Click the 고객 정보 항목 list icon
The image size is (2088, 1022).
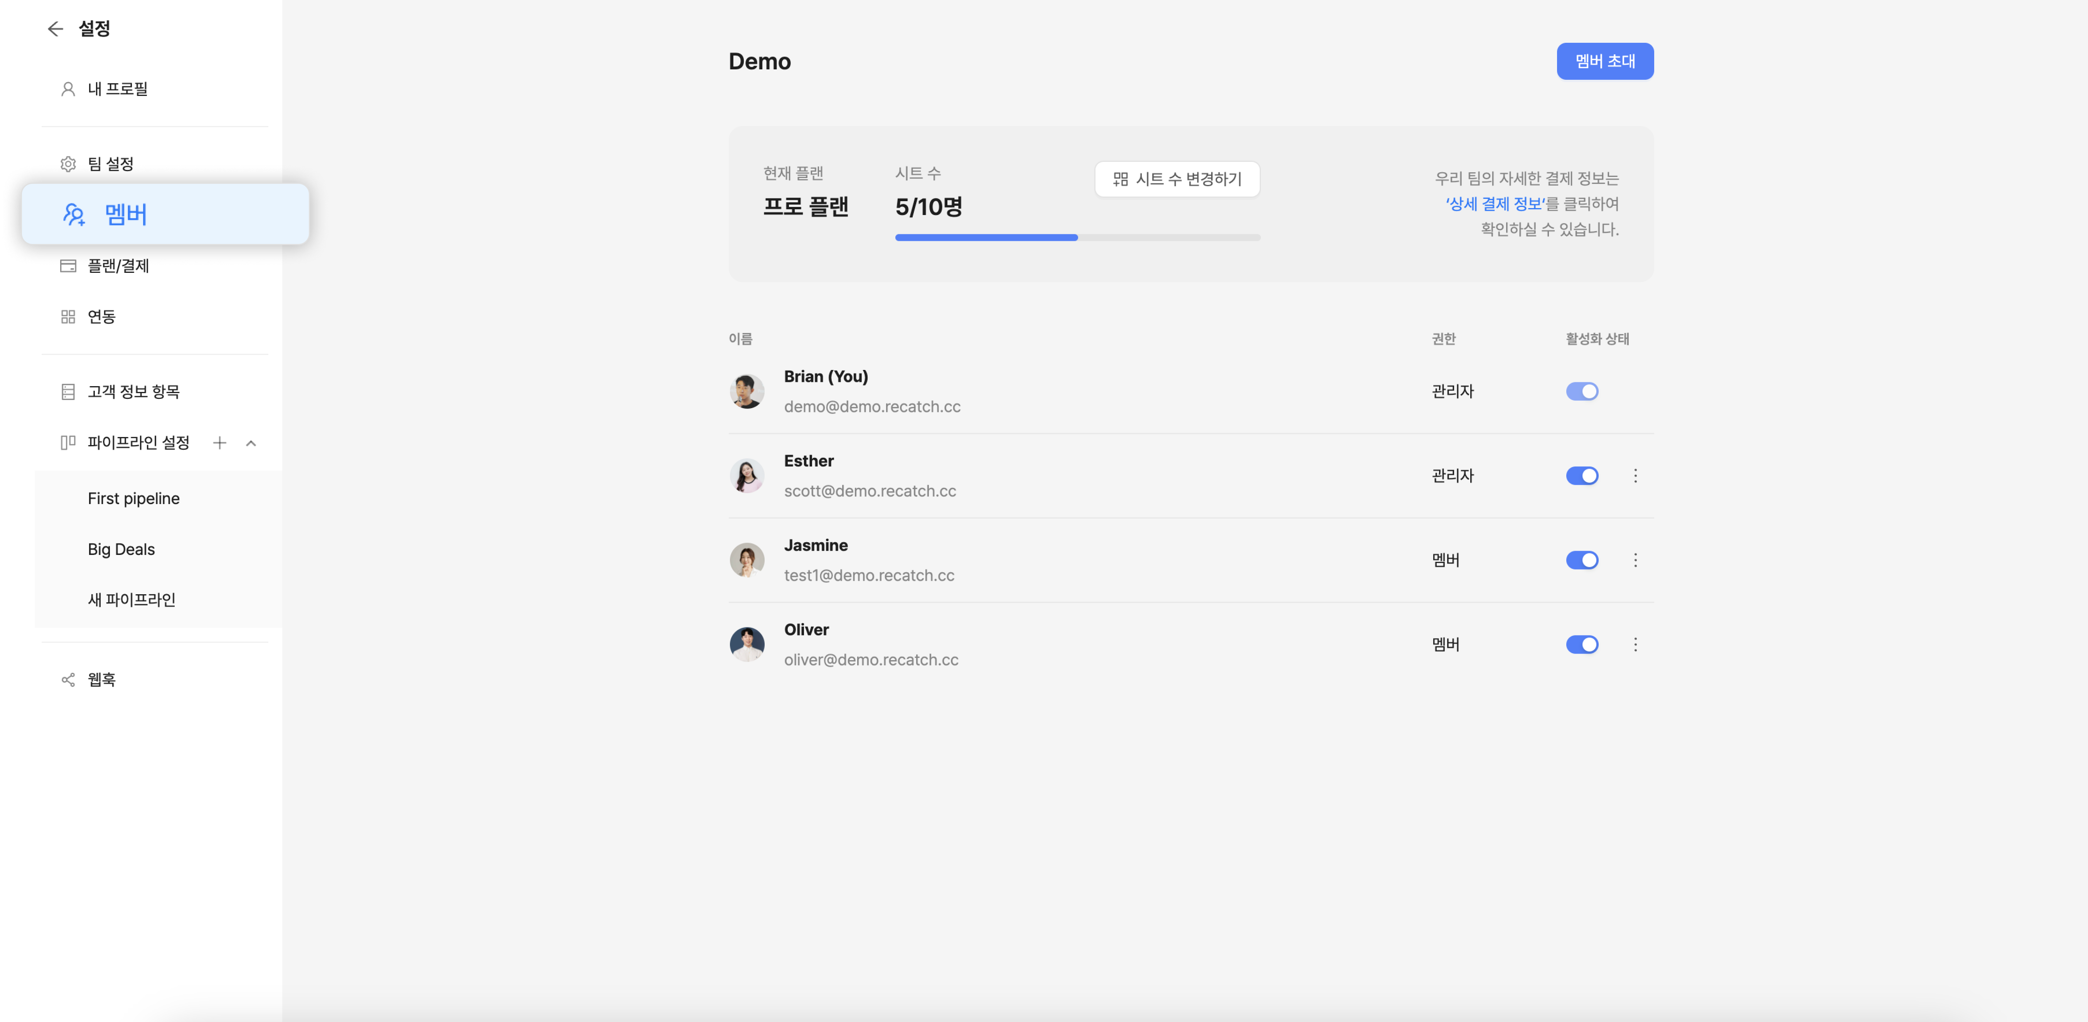(68, 392)
